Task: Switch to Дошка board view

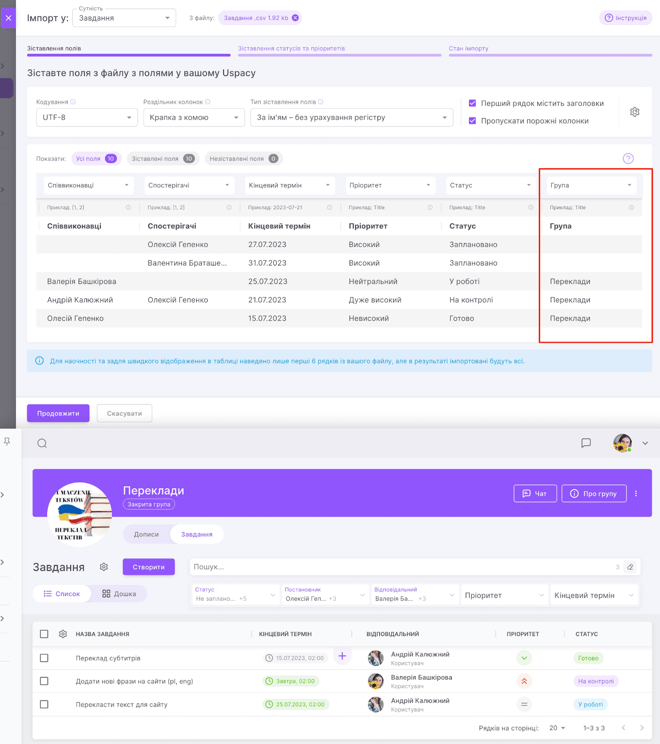Action: (119, 594)
